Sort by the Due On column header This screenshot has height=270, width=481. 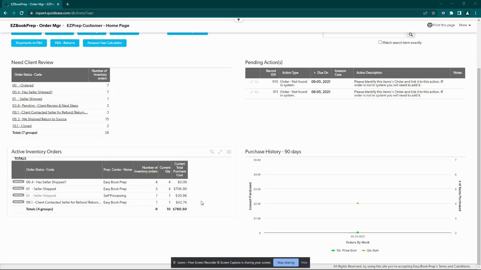(x=321, y=73)
